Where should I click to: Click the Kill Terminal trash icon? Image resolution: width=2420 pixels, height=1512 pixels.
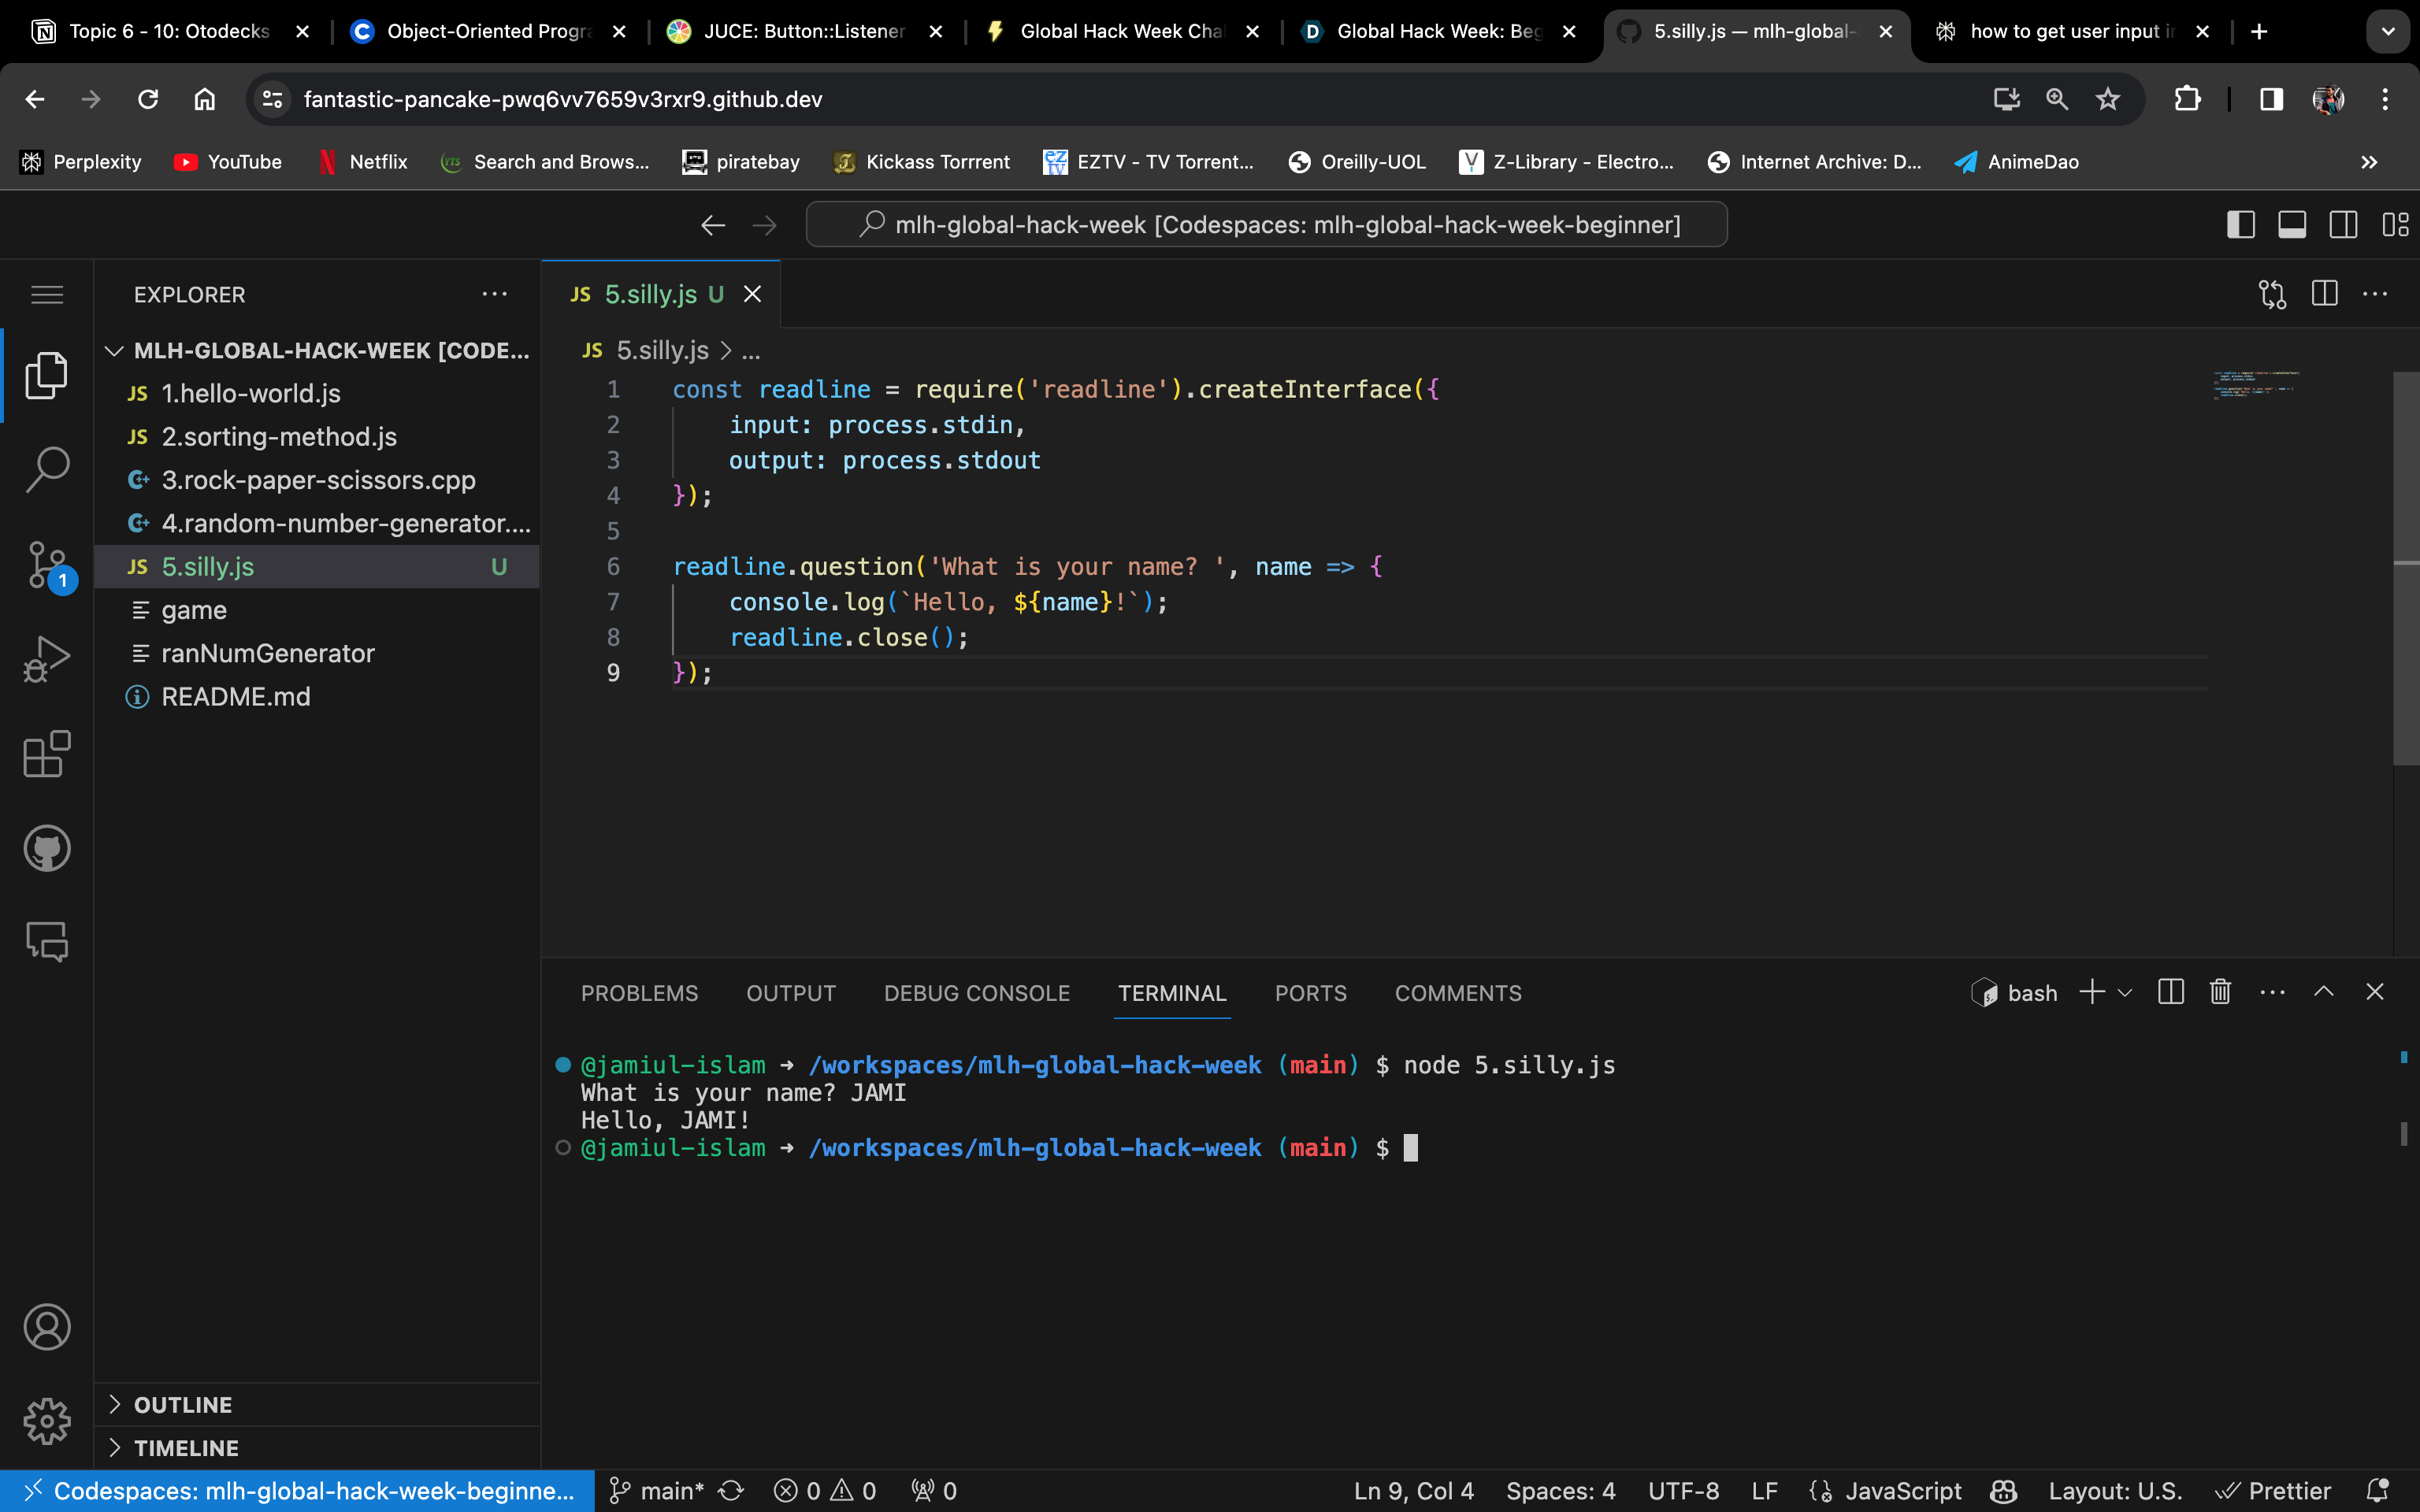pos(2220,992)
